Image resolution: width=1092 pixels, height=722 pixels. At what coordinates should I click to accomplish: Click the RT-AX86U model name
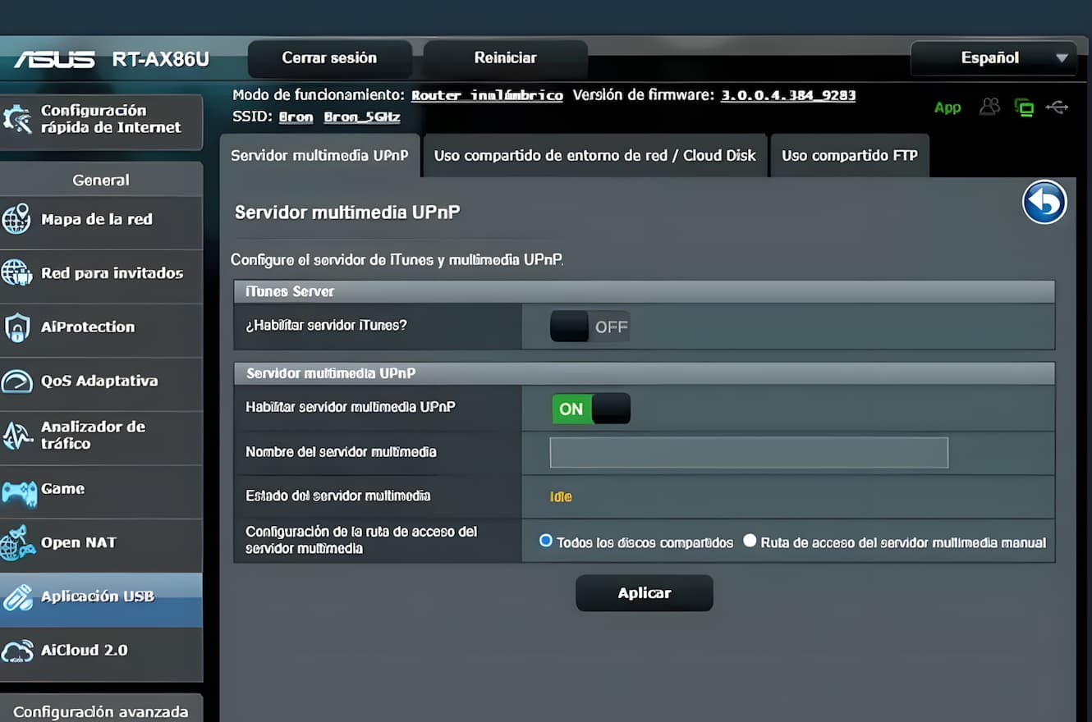(160, 60)
